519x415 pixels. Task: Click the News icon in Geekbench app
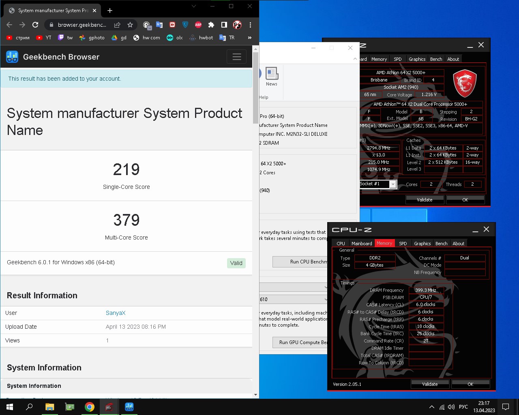[272, 76]
